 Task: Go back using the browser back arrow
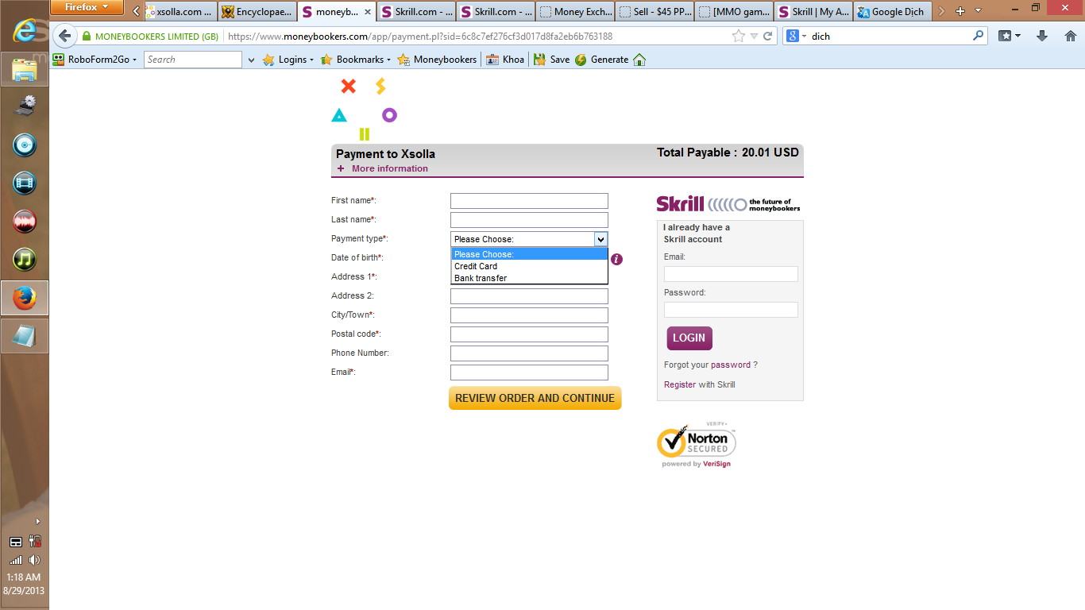(x=65, y=36)
